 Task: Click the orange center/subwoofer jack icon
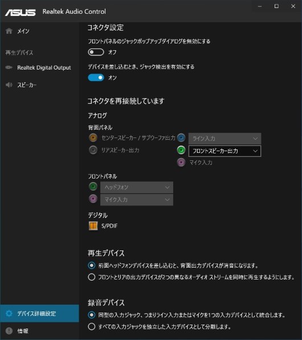[93, 137]
